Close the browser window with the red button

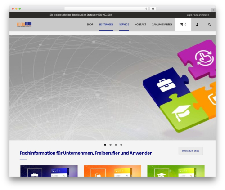point(13,9)
